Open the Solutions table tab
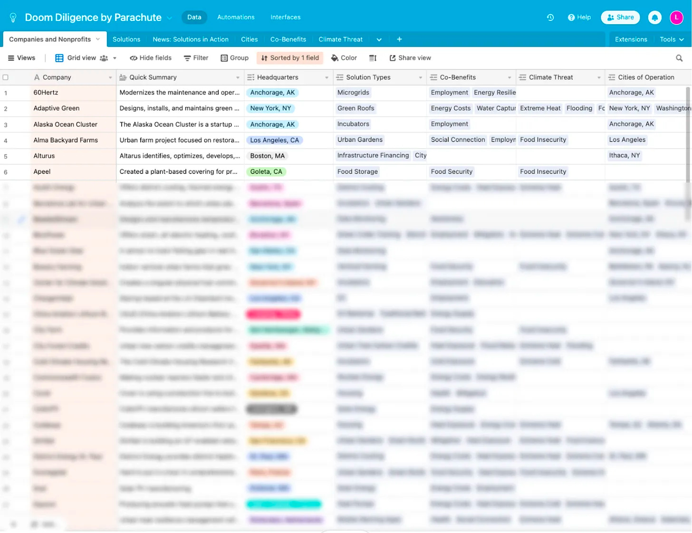Image resolution: width=692 pixels, height=533 pixels. (126, 39)
